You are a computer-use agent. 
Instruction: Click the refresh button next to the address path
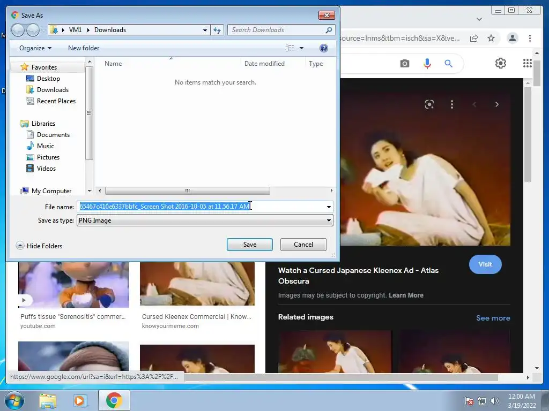[217, 30]
